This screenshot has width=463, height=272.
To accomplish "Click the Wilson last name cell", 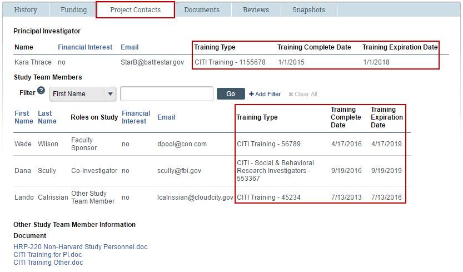I will 48,144.
